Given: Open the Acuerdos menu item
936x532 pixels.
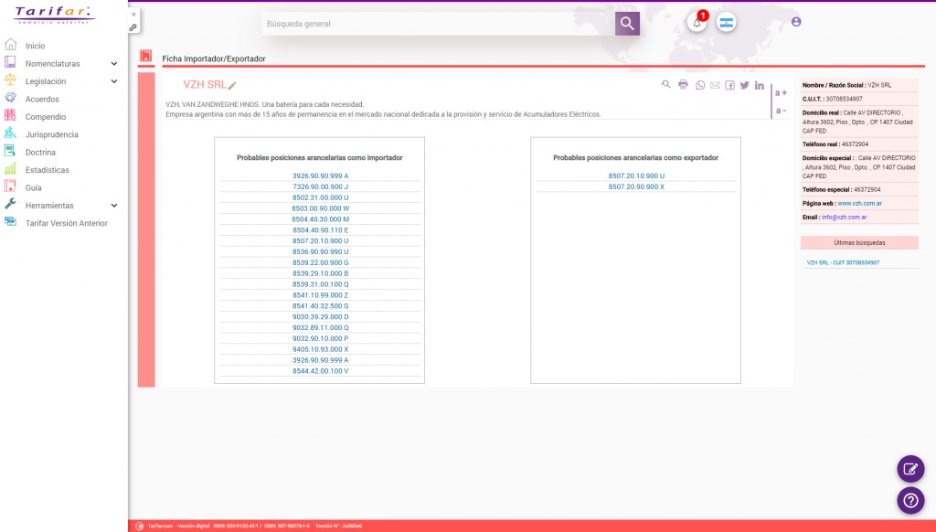Looking at the screenshot, I should (x=42, y=99).
